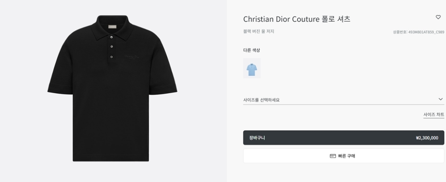The height and width of the screenshot is (182, 446).
Task: Click the 블랙 버진 울 저지 description
Action: coord(259,31)
